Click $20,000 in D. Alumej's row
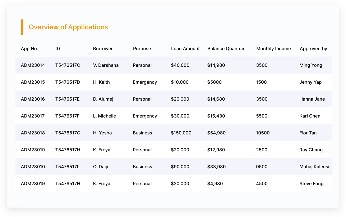 coord(180,99)
